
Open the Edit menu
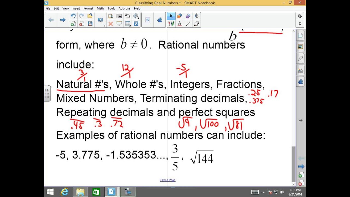coord(56,8)
